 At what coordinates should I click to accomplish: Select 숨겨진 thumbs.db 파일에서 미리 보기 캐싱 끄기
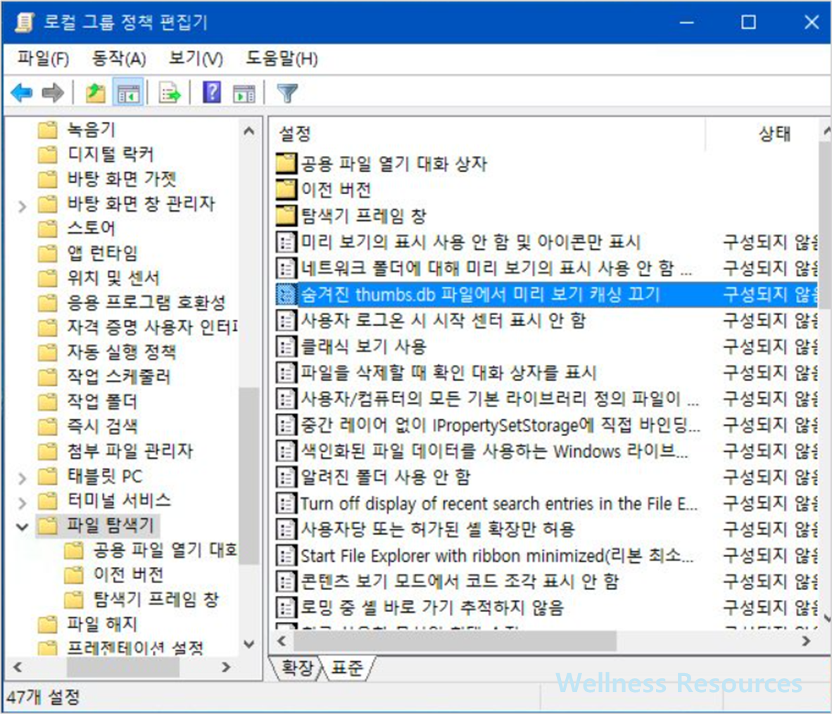(x=546, y=295)
